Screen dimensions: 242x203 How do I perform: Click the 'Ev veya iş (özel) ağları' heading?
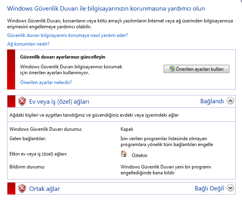point(59,102)
